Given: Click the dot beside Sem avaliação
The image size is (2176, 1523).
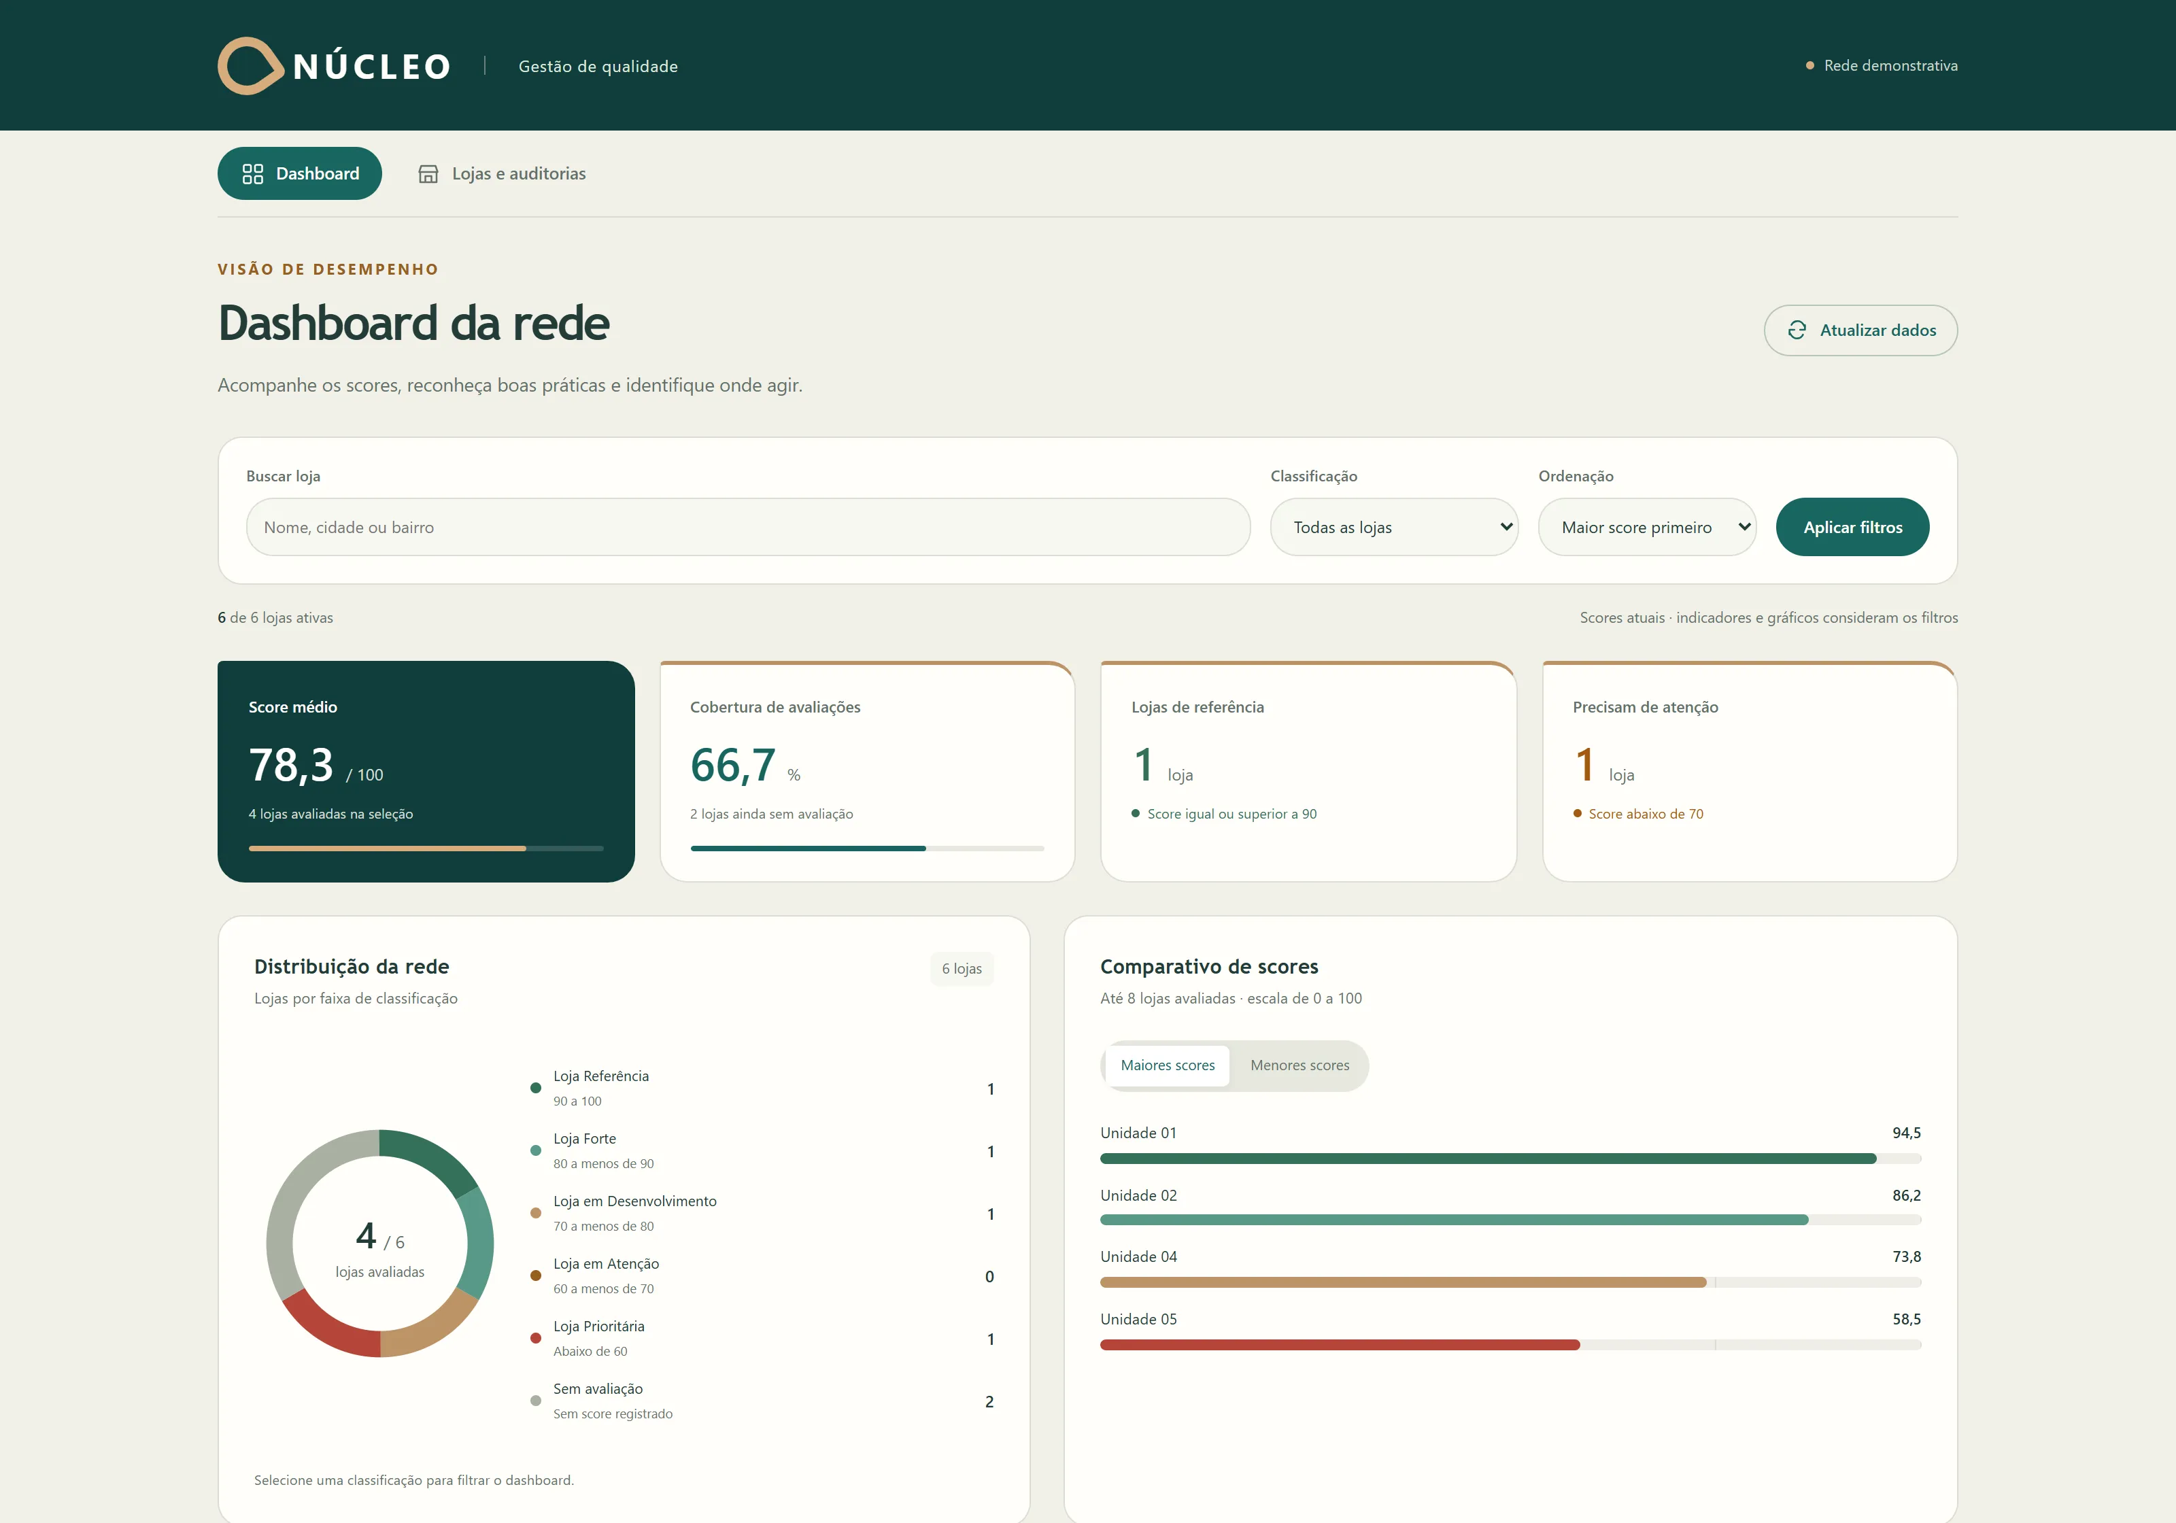Looking at the screenshot, I should [535, 1401].
